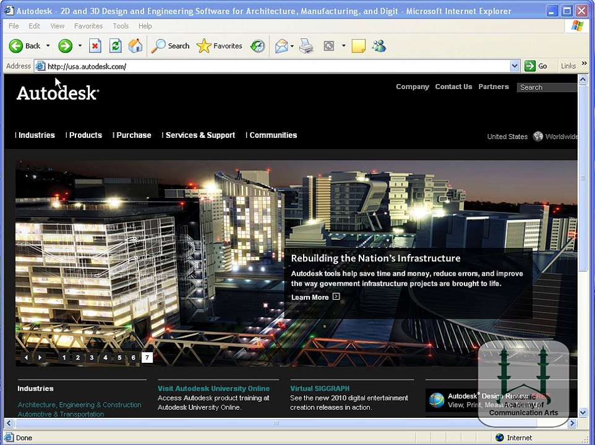Print the page with printer icon
This screenshot has width=595, height=445.
(x=306, y=46)
